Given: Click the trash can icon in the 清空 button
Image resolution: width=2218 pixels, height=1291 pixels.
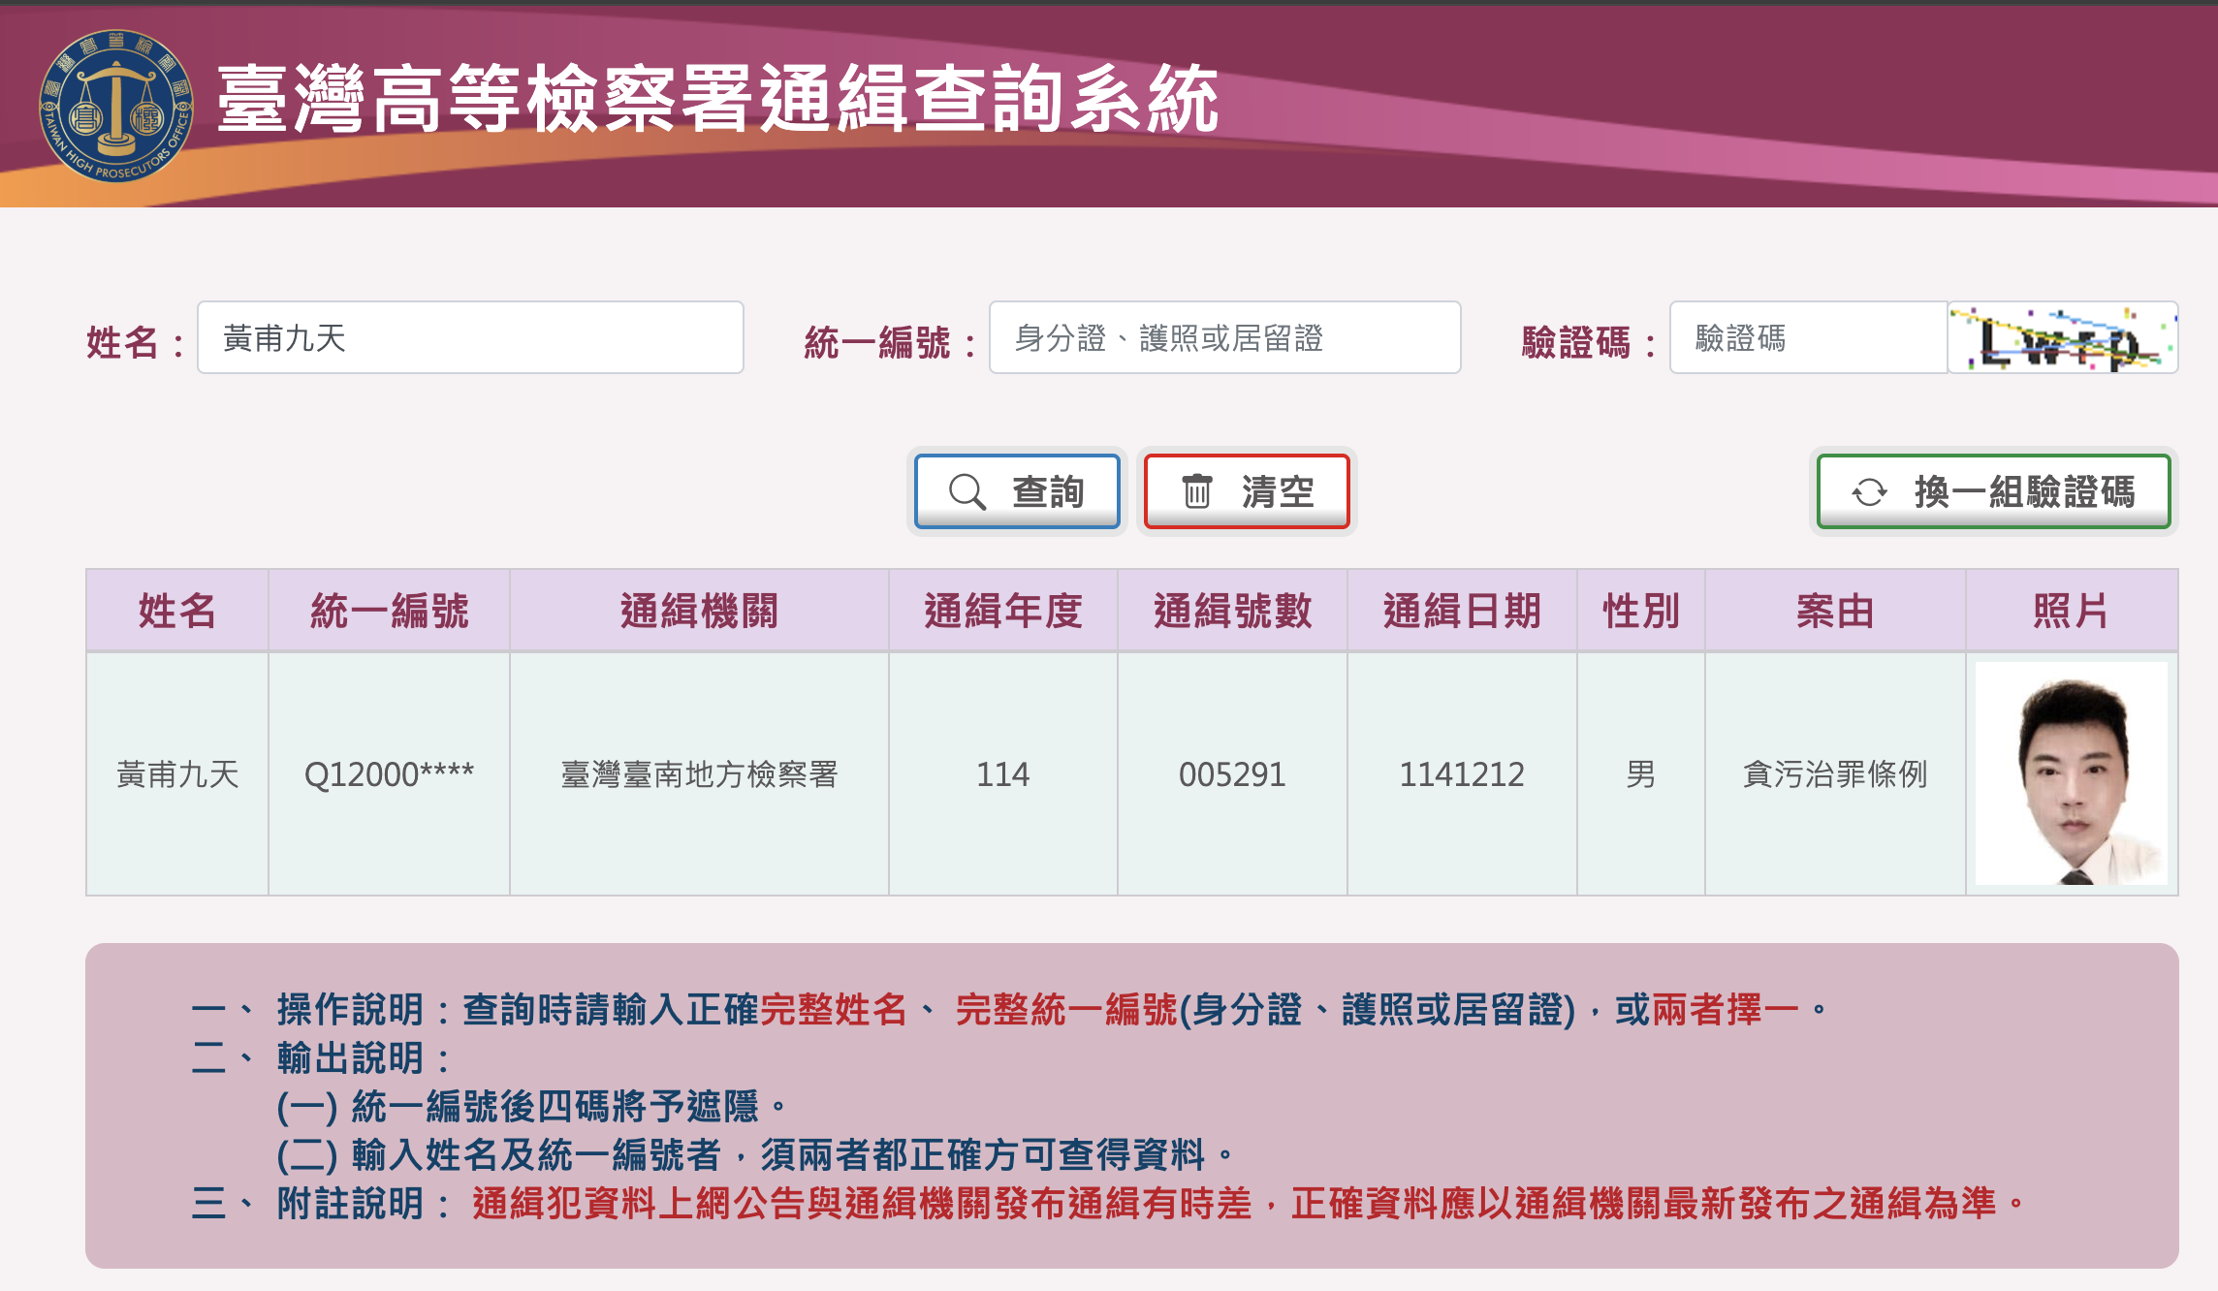Looking at the screenshot, I should (x=1197, y=491).
